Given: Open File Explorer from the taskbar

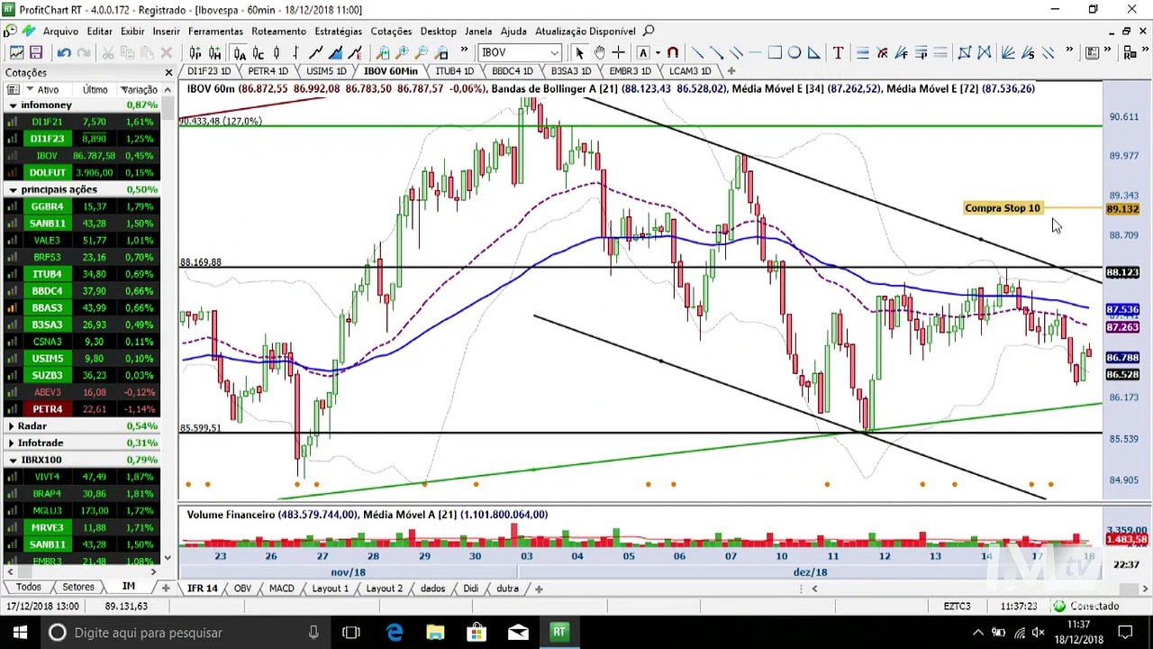Looking at the screenshot, I should pyautogui.click(x=435, y=633).
